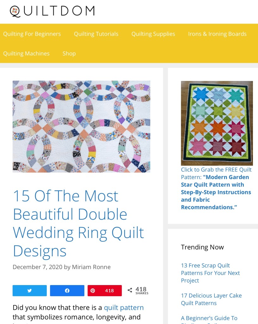This screenshot has height=324, width=258.
Task: Click the total shares icon
Action: (130, 290)
